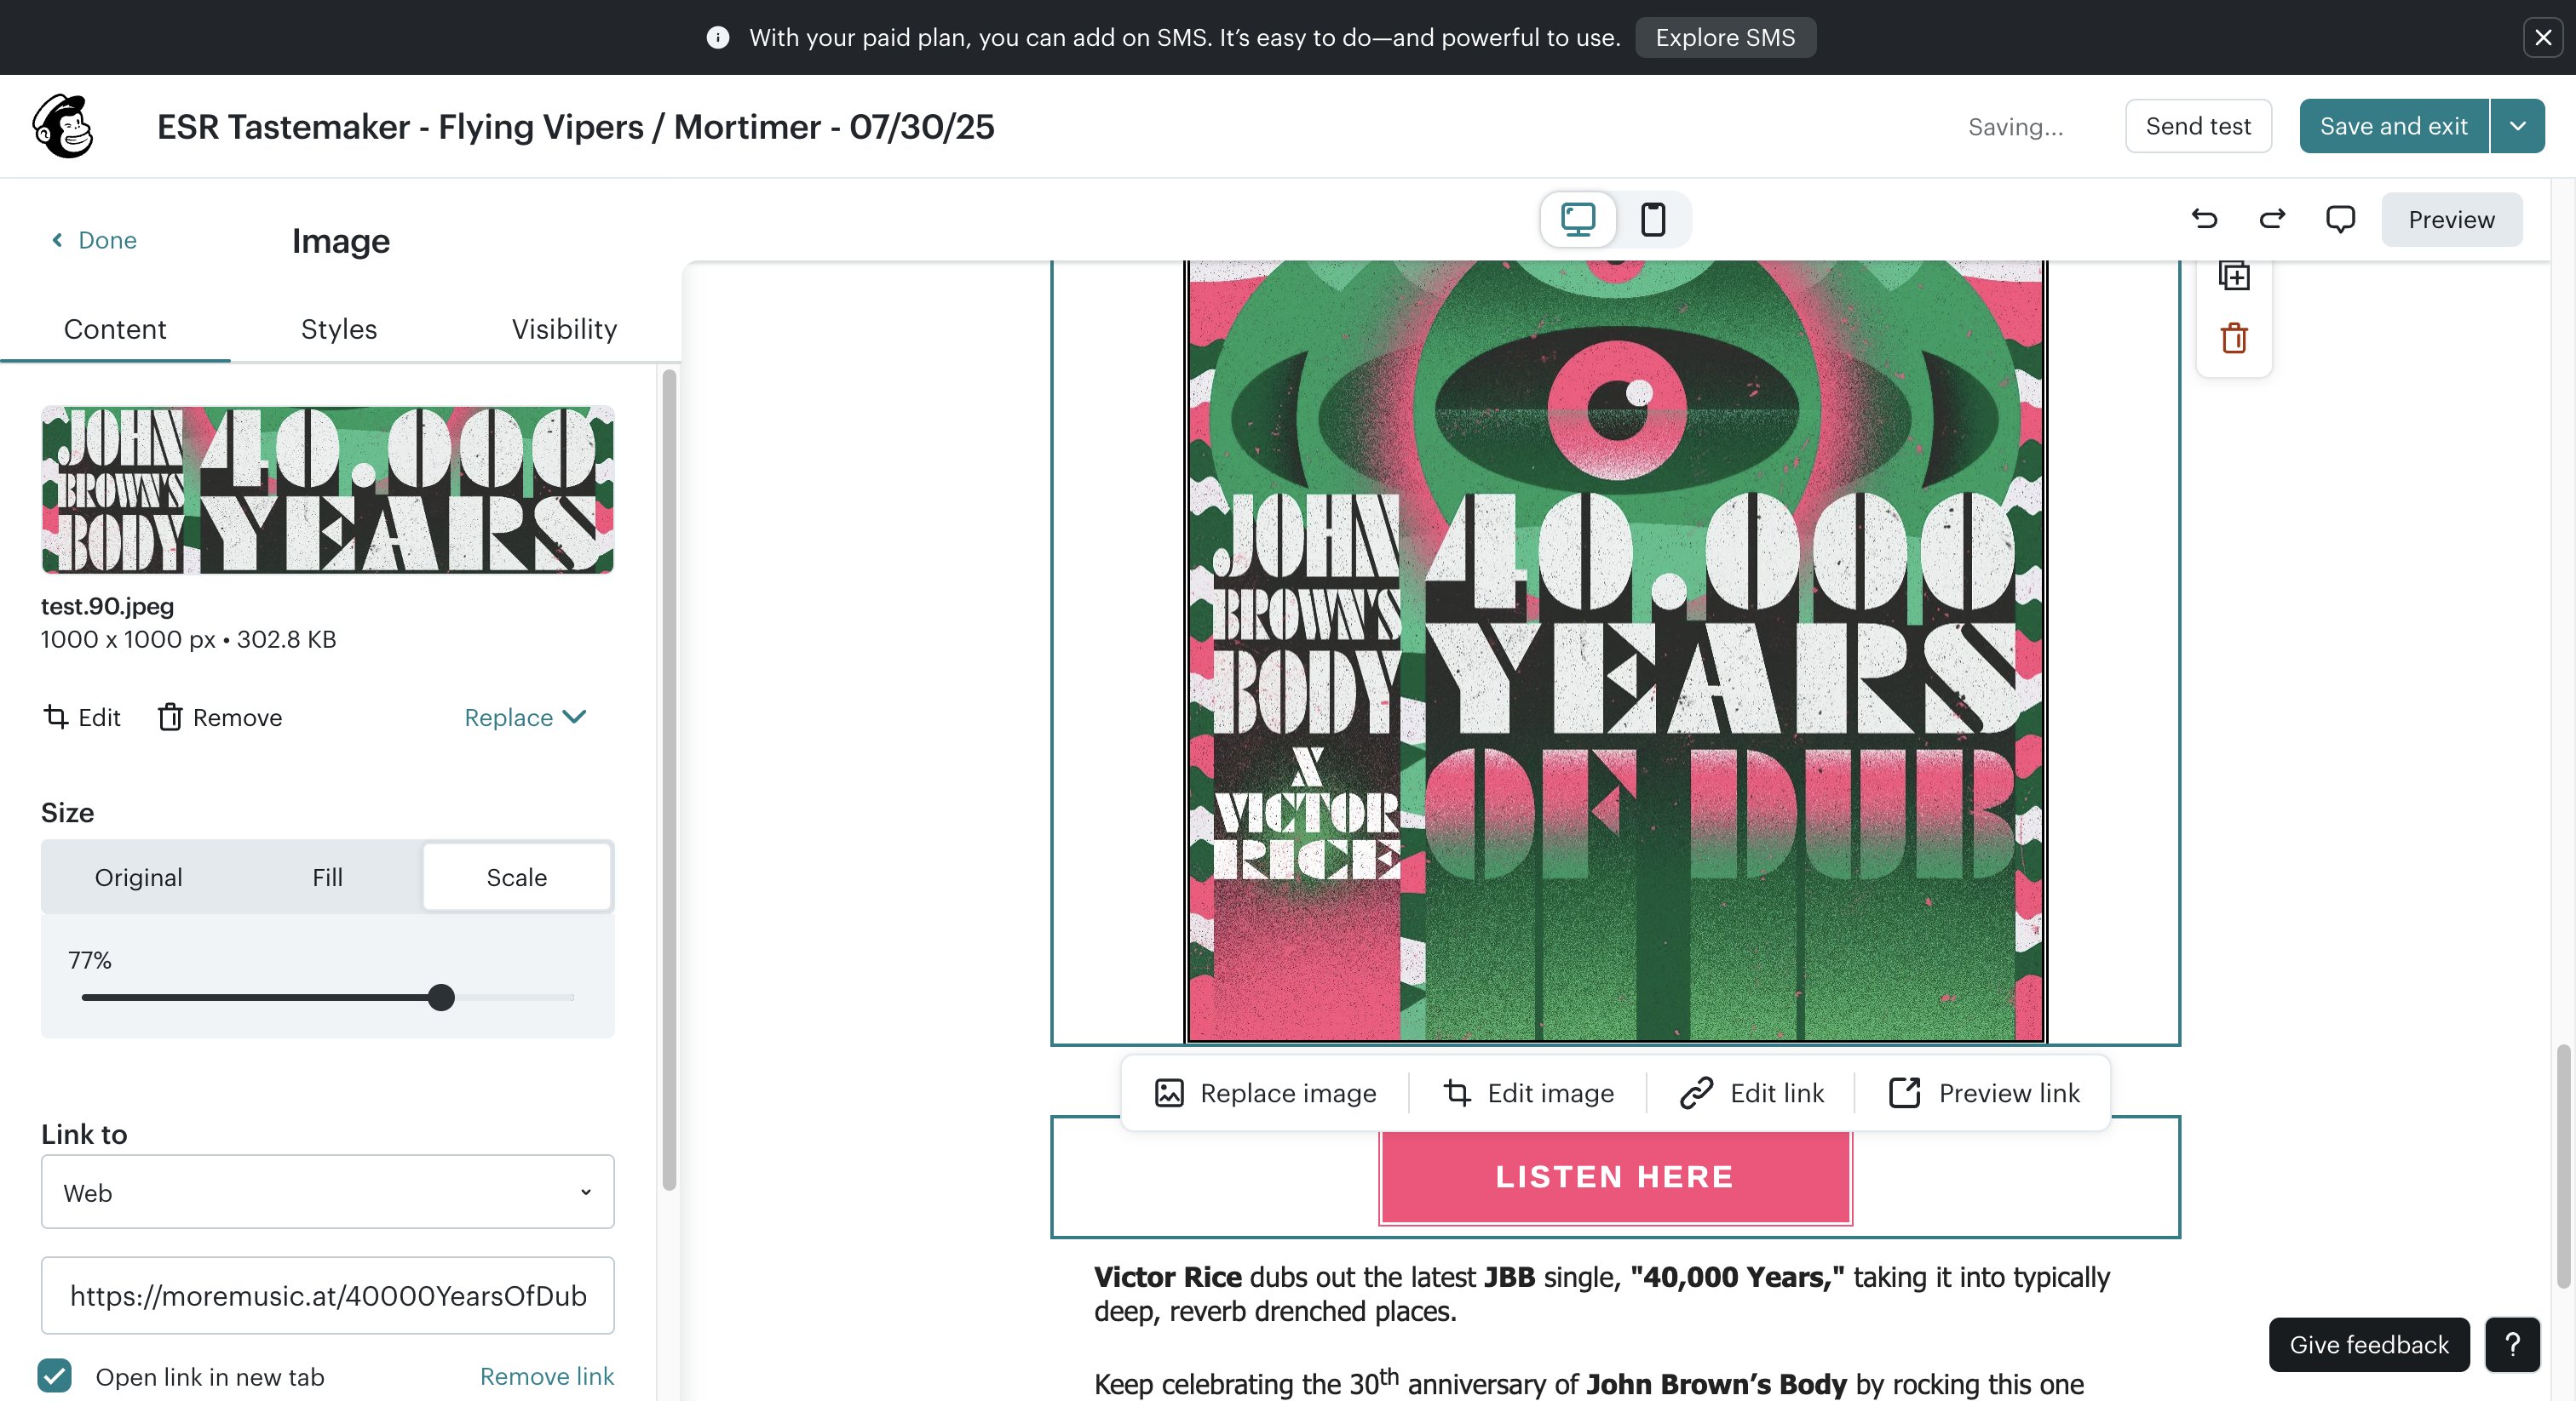Expand the Replace dropdown
2576x1401 pixels.
pyautogui.click(x=526, y=717)
